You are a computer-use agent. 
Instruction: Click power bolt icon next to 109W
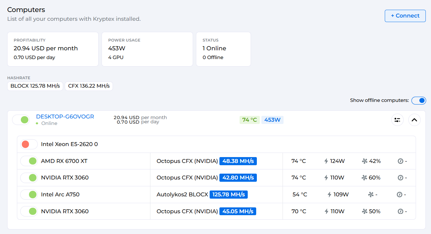tap(329, 195)
